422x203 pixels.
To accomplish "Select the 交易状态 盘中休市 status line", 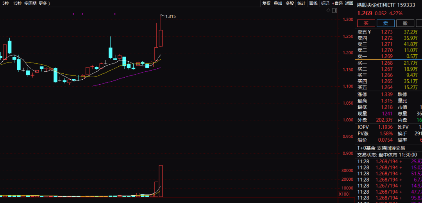I will [x=387, y=155].
